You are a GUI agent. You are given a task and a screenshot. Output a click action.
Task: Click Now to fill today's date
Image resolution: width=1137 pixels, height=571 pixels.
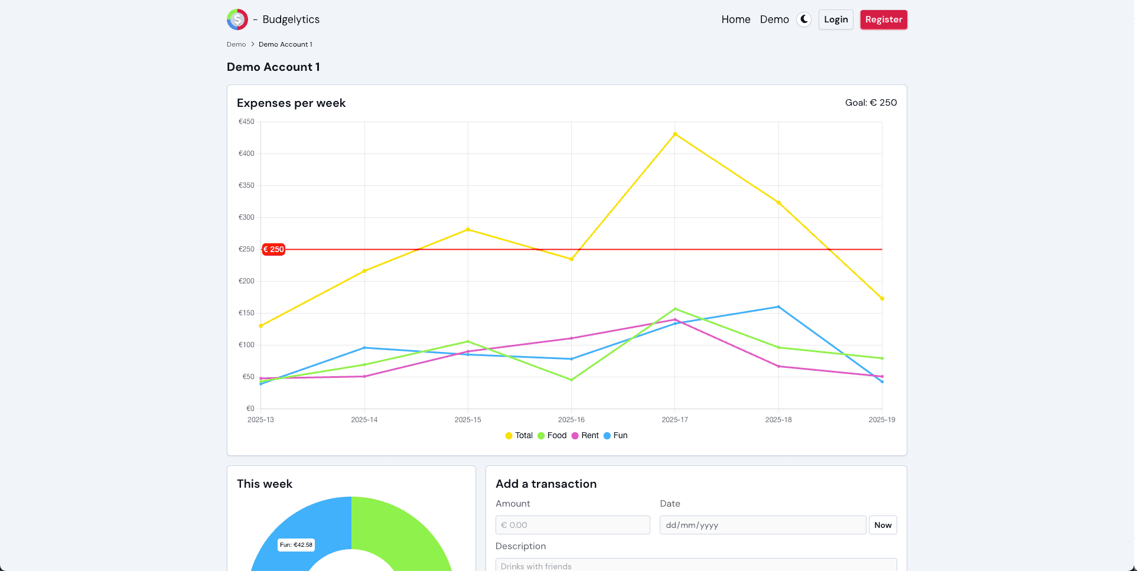click(882, 525)
